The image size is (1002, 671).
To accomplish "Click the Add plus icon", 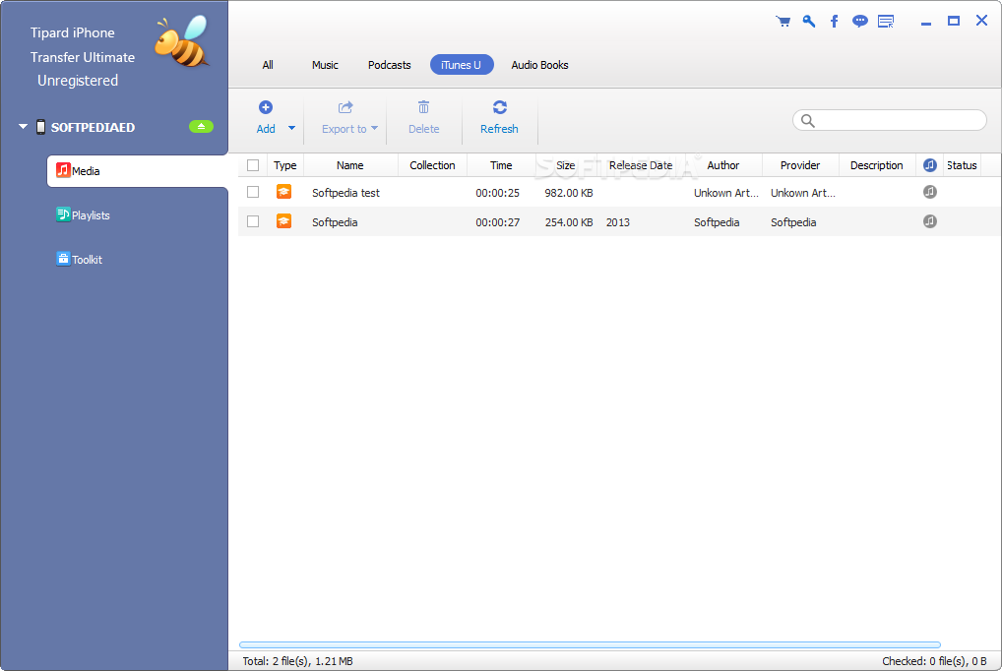I will point(266,107).
